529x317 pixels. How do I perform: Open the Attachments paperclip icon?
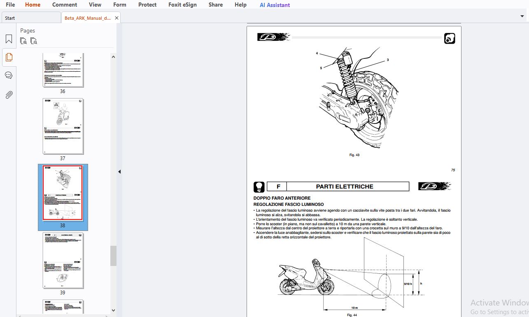coord(9,95)
